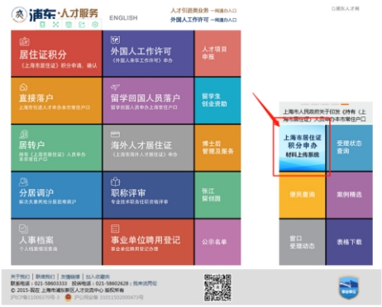Open the 沪ICP备11006370号-3 link
Image resolution: width=382 pixels, height=307 pixels.
[x=35, y=297]
